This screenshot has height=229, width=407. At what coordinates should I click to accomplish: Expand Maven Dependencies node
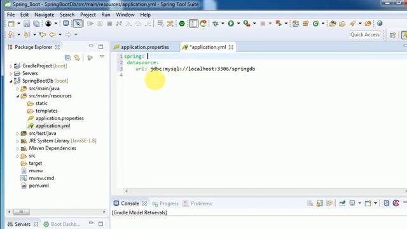pyautogui.click(x=17, y=149)
